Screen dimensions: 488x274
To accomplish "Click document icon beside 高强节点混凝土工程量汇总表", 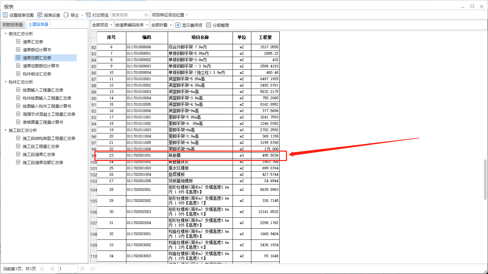I will coord(18,114).
